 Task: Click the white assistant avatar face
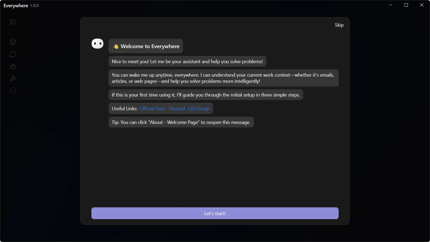[x=98, y=44]
